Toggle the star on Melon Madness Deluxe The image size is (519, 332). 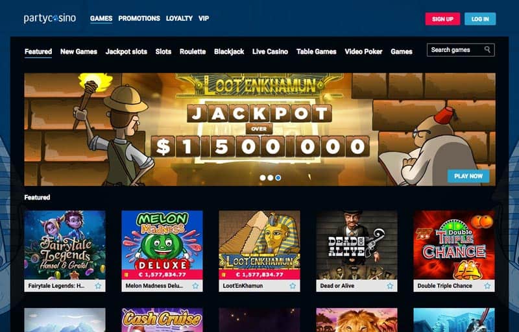(196, 286)
